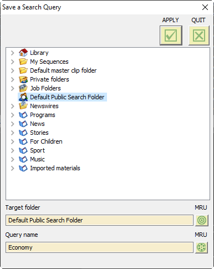The width and height of the screenshot is (214, 269).
Task: Select the Sport label
Action: [37, 150]
